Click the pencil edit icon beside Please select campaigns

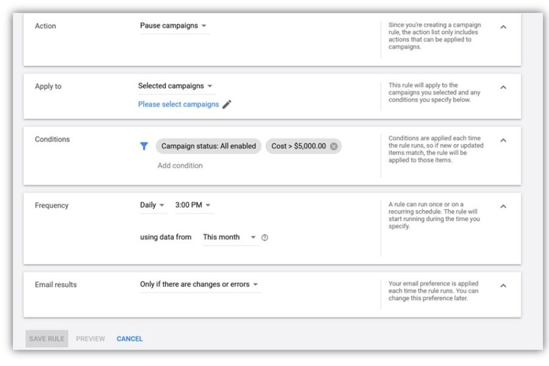click(x=227, y=104)
